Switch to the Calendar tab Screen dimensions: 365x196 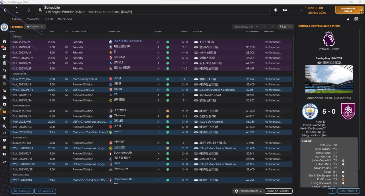(x=33, y=19)
